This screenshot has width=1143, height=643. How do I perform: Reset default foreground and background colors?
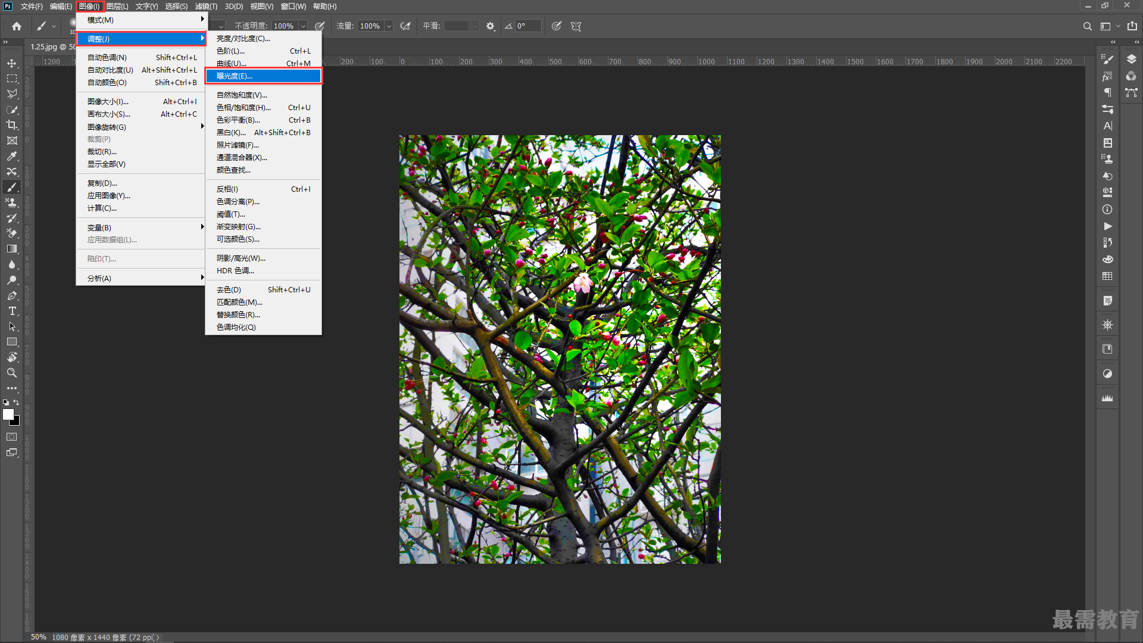pyautogui.click(x=6, y=402)
